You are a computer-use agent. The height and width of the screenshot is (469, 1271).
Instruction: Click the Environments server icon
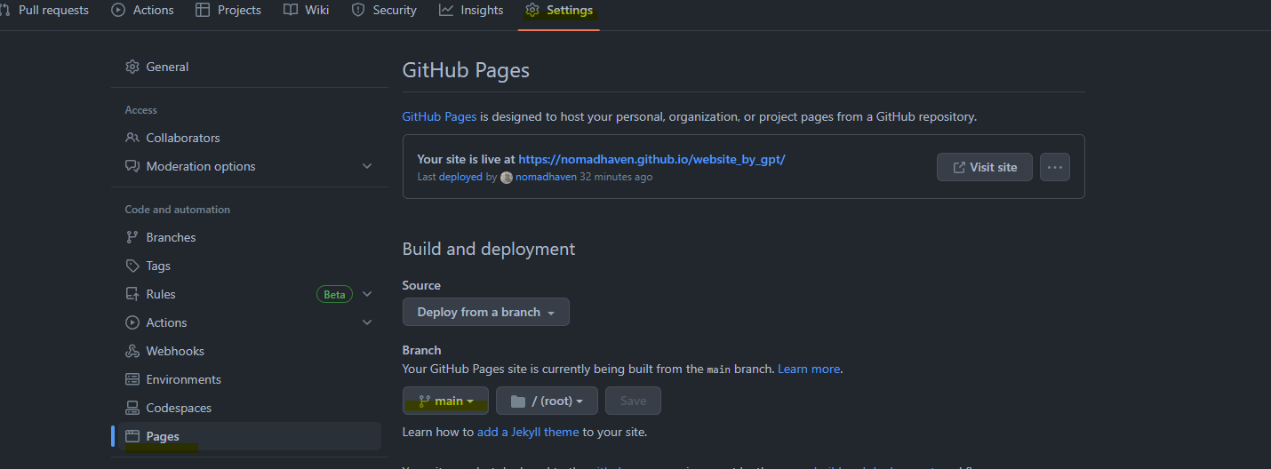coord(132,379)
